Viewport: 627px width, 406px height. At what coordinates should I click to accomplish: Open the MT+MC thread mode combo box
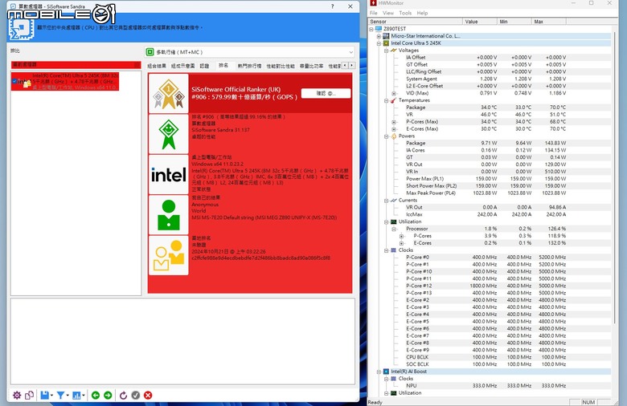[249, 52]
